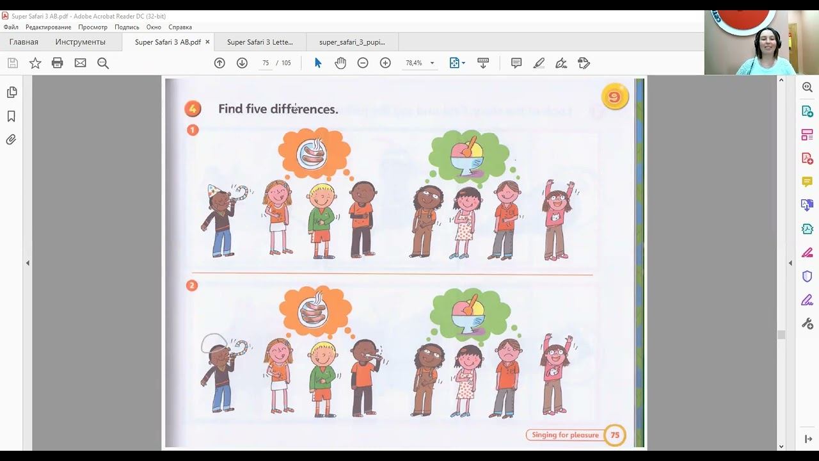Viewport: 819px width, 461px height.
Task: Print the document with printer icon
Action: (58, 63)
